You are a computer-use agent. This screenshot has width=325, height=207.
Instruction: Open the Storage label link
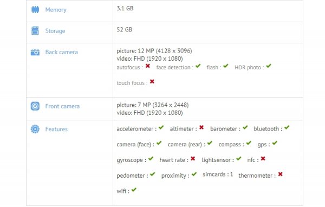pos(55,31)
